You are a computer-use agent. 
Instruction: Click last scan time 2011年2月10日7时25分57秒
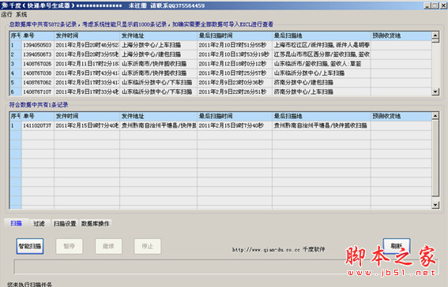click(x=235, y=73)
